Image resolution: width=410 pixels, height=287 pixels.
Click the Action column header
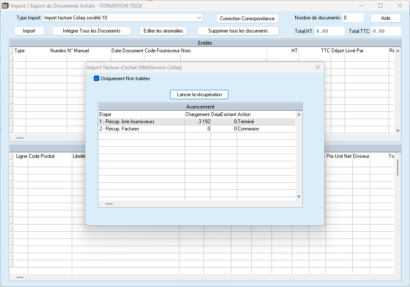click(266, 114)
